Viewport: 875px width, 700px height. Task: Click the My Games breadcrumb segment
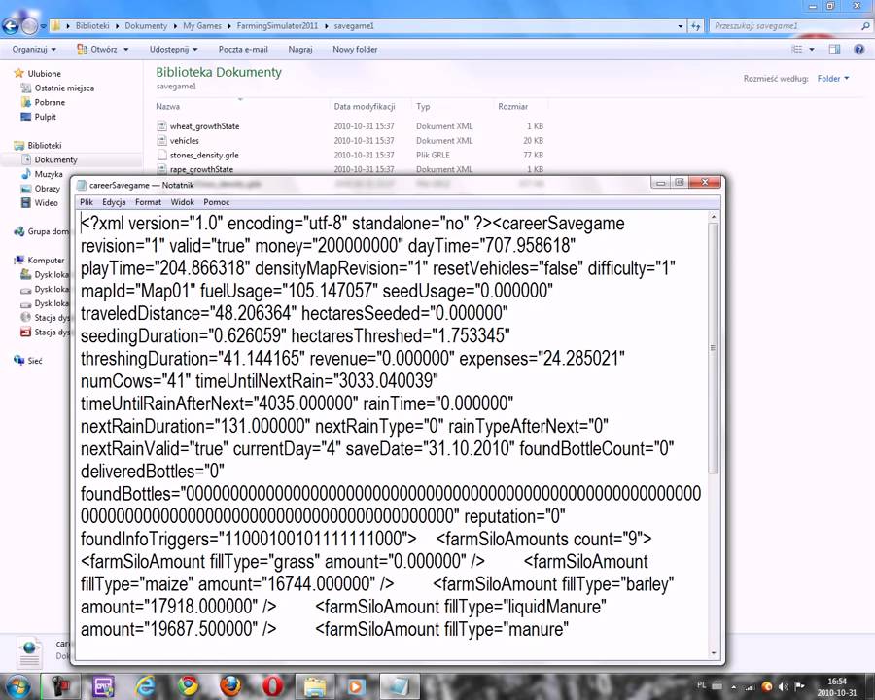(x=202, y=25)
